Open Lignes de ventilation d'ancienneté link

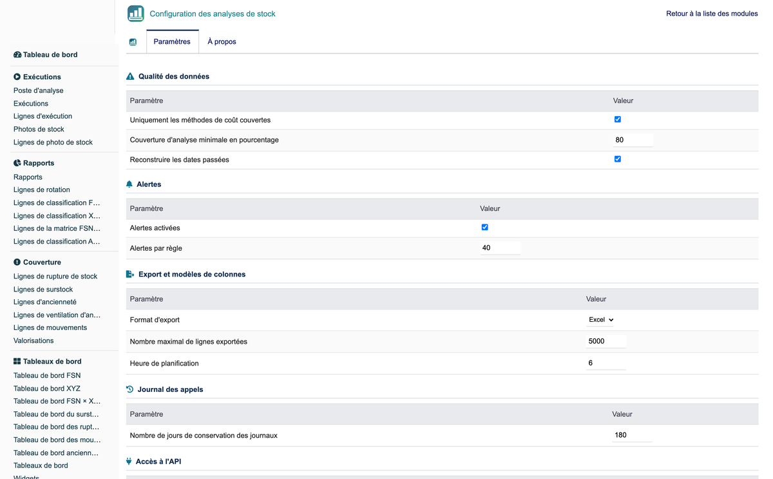coord(57,315)
